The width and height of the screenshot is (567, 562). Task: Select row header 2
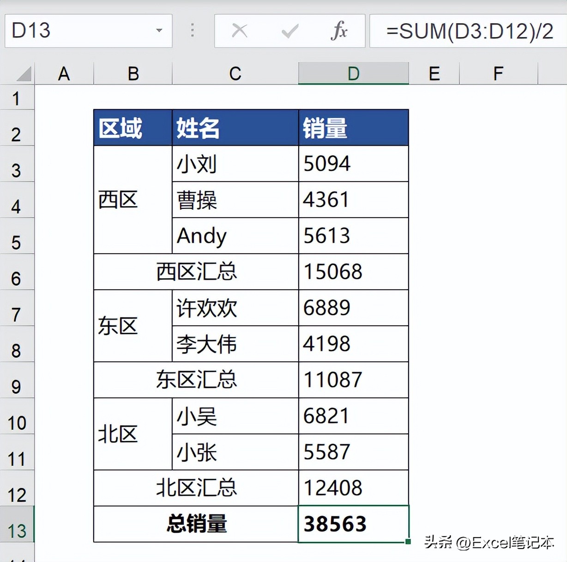click(x=18, y=134)
